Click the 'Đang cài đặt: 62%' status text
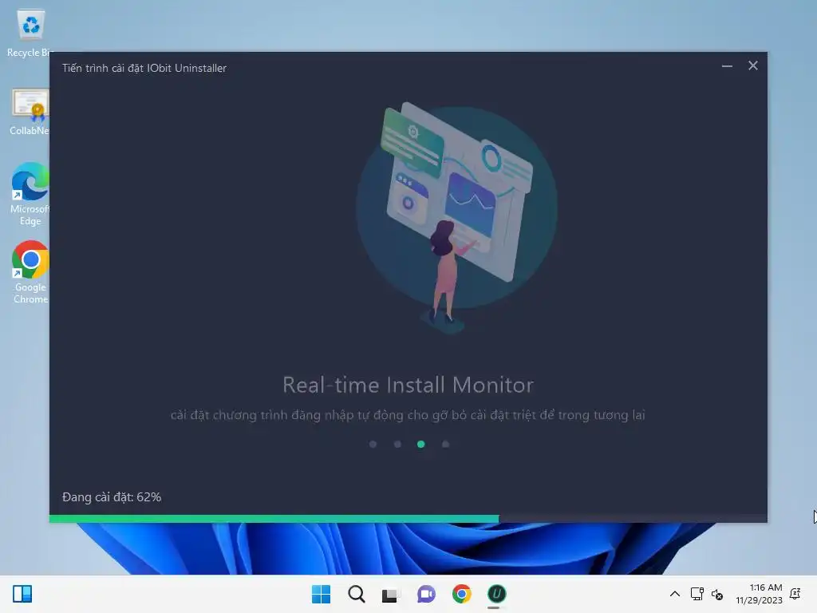 pyautogui.click(x=112, y=497)
